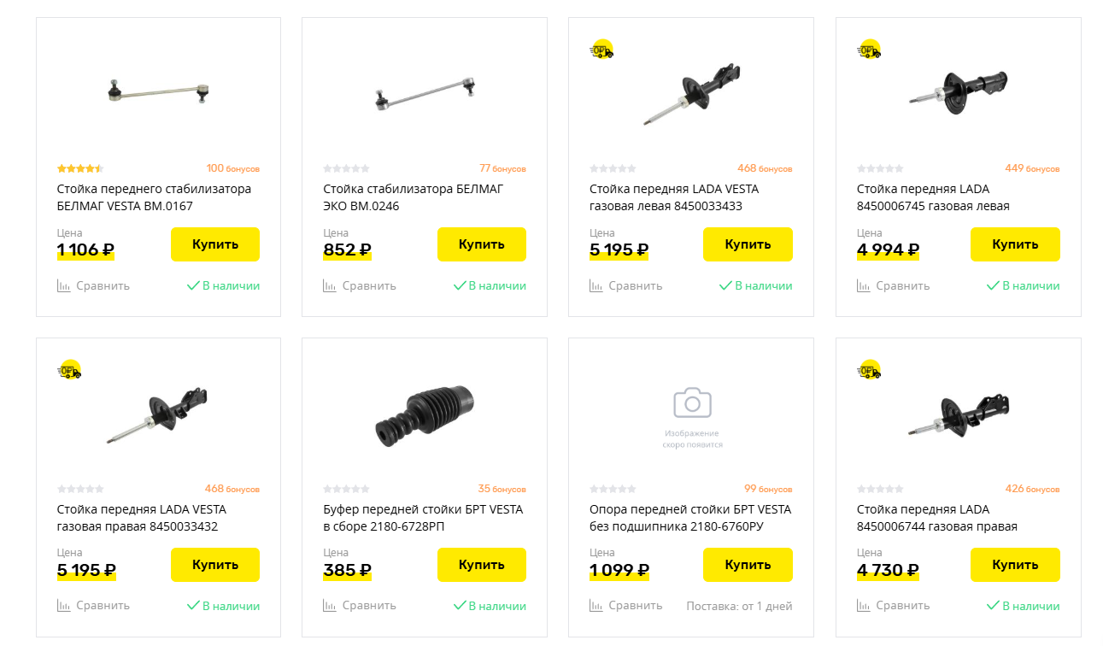Viewport: 1103px width, 646px height.
Task: Click the delivery truck badge on 8450033433 strut
Action: tap(602, 50)
